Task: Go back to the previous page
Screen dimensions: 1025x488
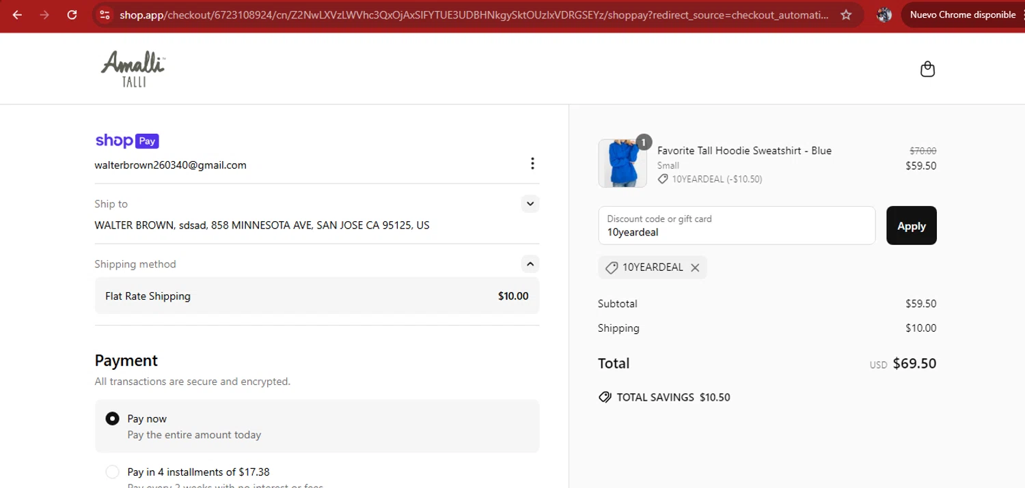Action: pos(17,14)
